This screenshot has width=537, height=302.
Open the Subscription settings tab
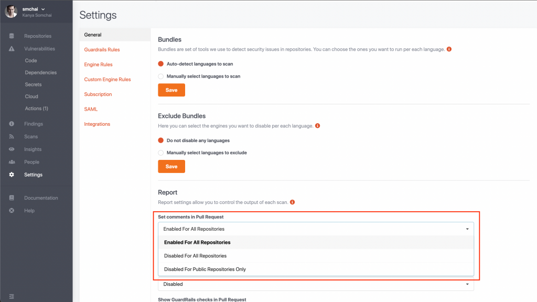[x=98, y=94]
